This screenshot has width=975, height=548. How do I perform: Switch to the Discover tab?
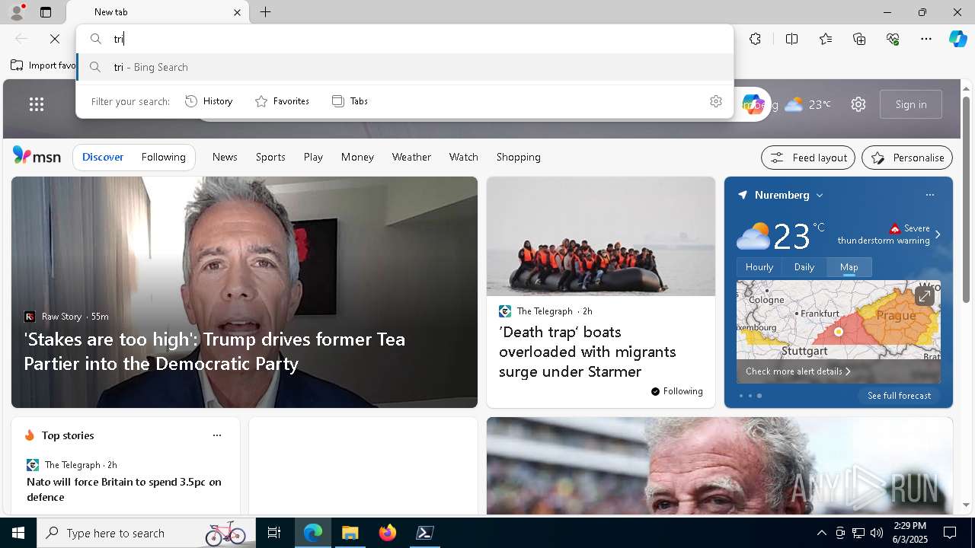pyautogui.click(x=103, y=157)
